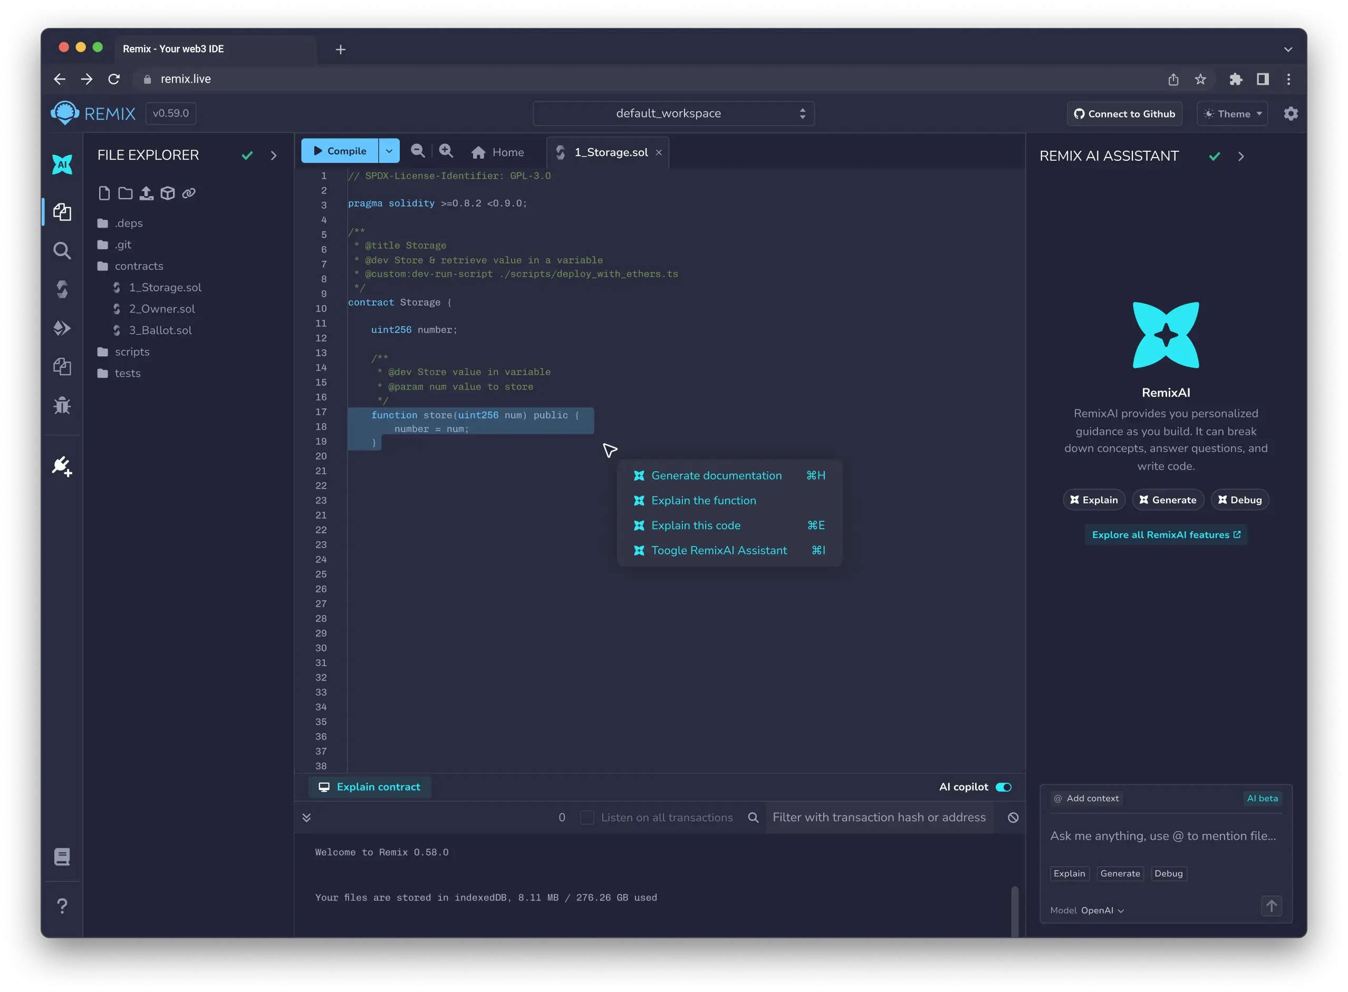Click the Explain contract button
Image resolution: width=1348 pixels, height=992 pixels.
click(370, 786)
